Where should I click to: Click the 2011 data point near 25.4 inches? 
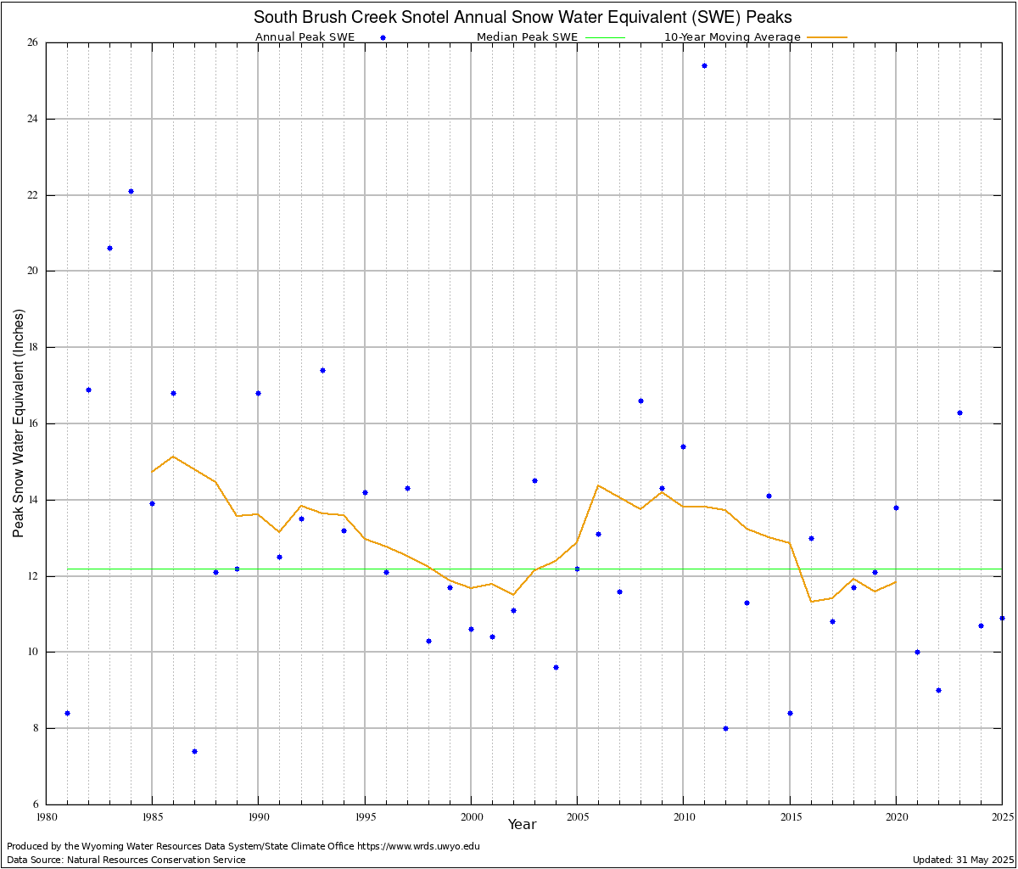click(704, 65)
